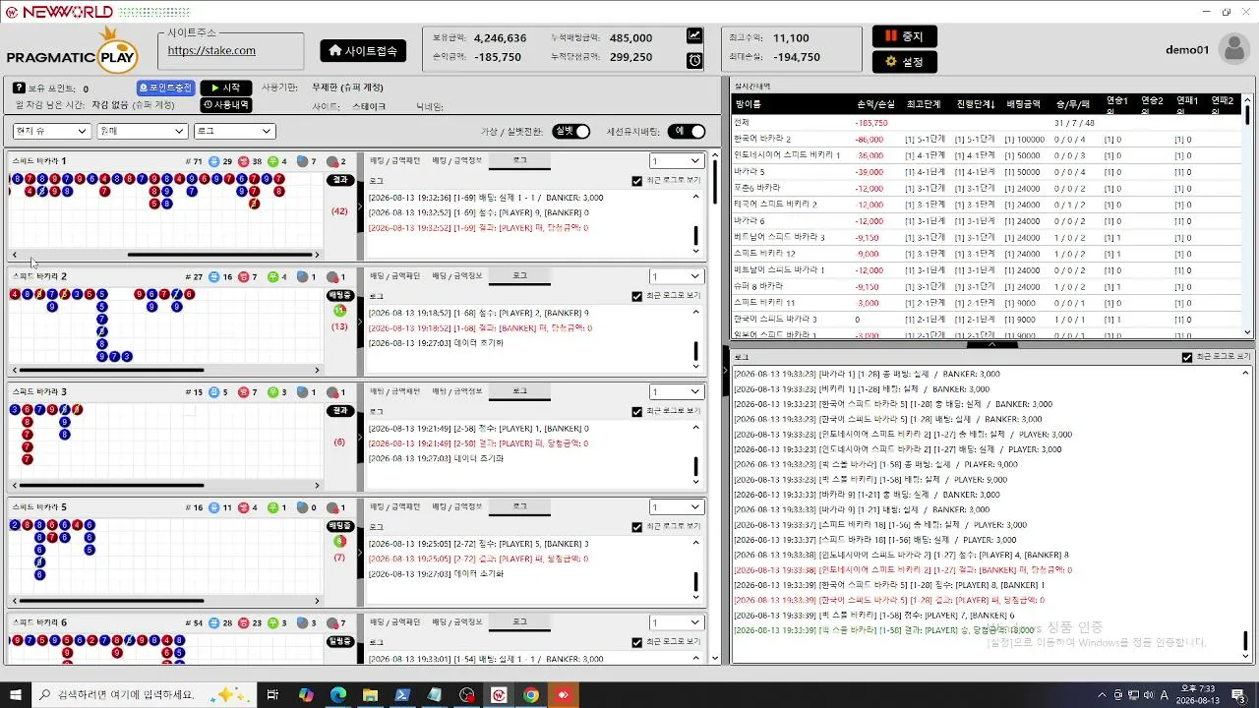Open PowerShell icon in the taskbar
The width and height of the screenshot is (1259, 708).
tap(402, 695)
